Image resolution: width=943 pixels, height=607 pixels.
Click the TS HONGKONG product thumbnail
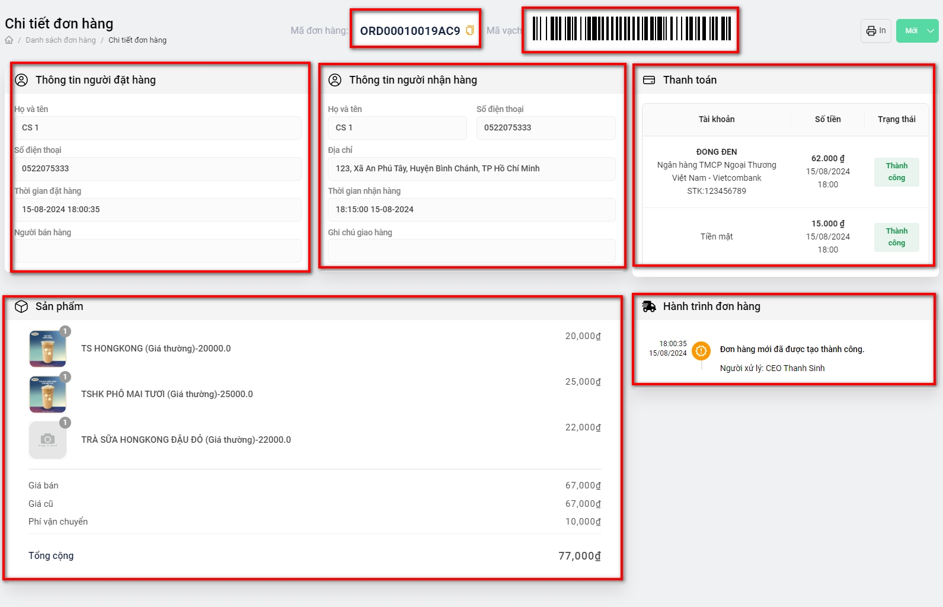point(47,349)
